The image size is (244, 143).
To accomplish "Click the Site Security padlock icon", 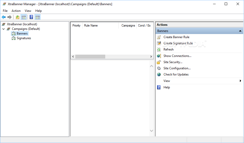I will pyautogui.click(x=159, y=62).
